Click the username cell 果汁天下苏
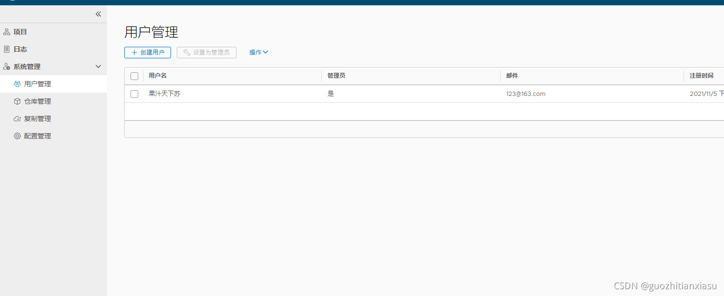This screenshot has width=724, height=296. click(x=164, y=94)
